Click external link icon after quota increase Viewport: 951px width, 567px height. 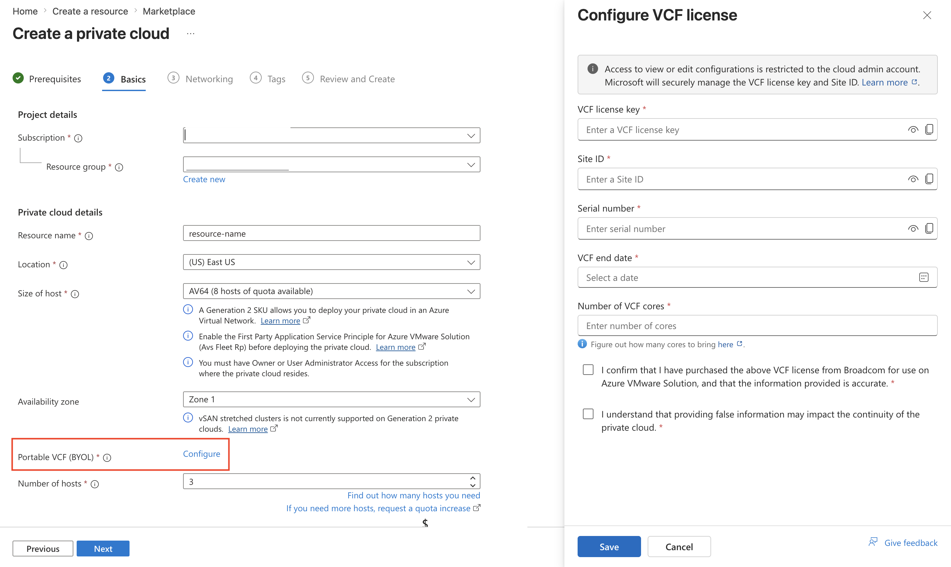tap(476, 508)
